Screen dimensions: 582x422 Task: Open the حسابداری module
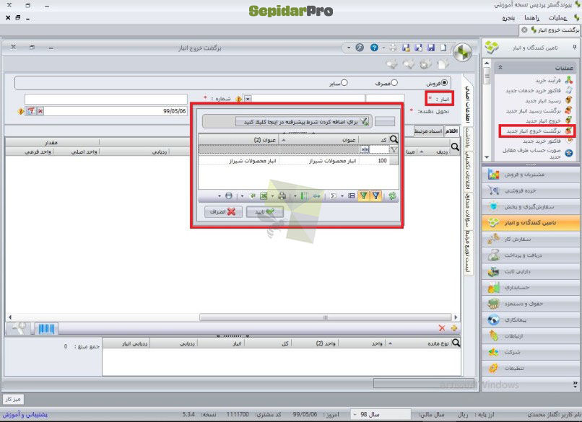tap(531, 287)
